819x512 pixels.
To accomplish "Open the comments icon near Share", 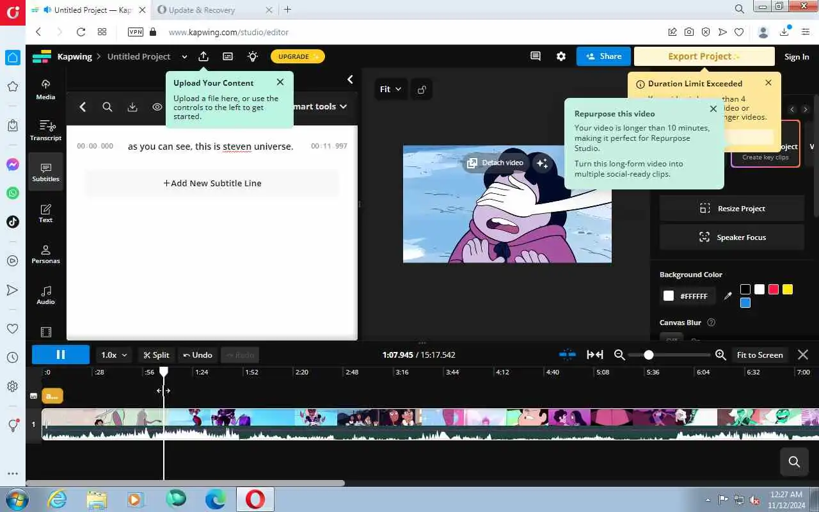I will click(536, 56).
